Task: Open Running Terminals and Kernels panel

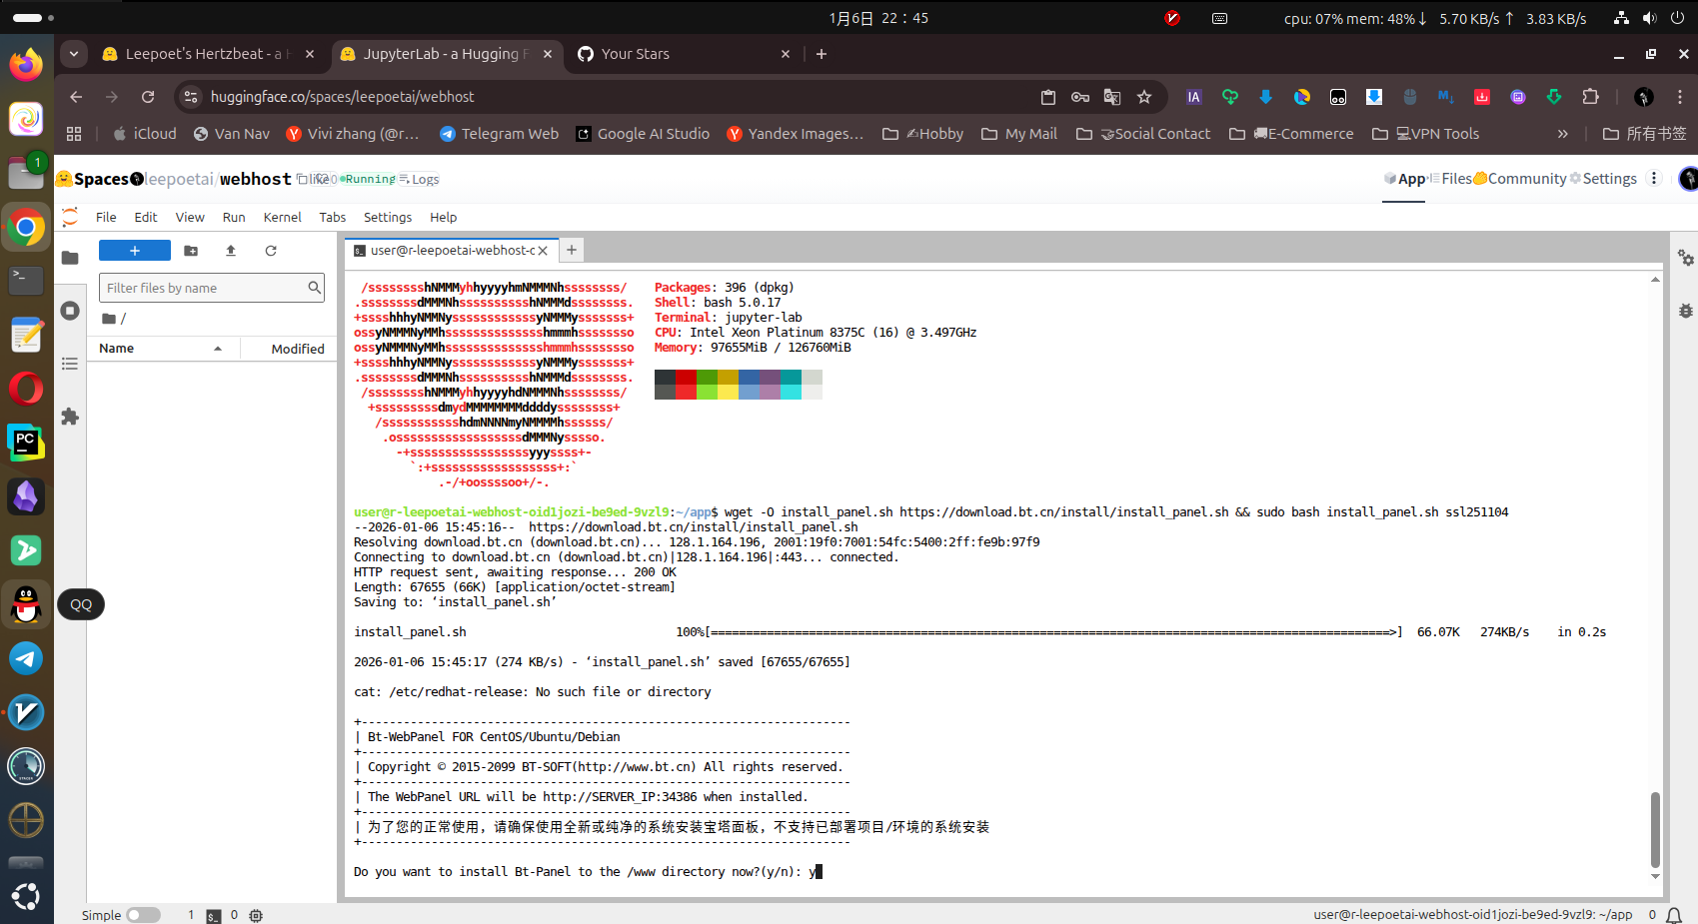Action: point(70,311)
